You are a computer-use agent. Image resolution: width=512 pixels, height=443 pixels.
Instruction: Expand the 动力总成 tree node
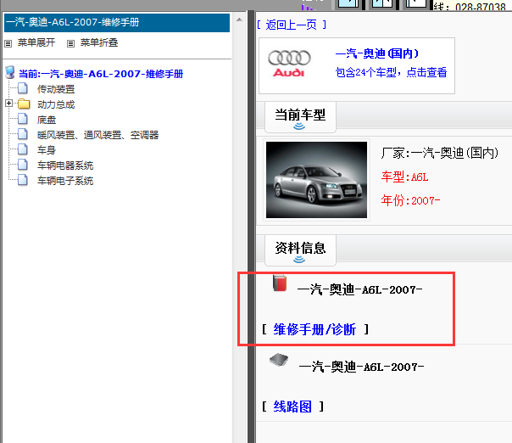pyautogui.click(x=8, y=104)
